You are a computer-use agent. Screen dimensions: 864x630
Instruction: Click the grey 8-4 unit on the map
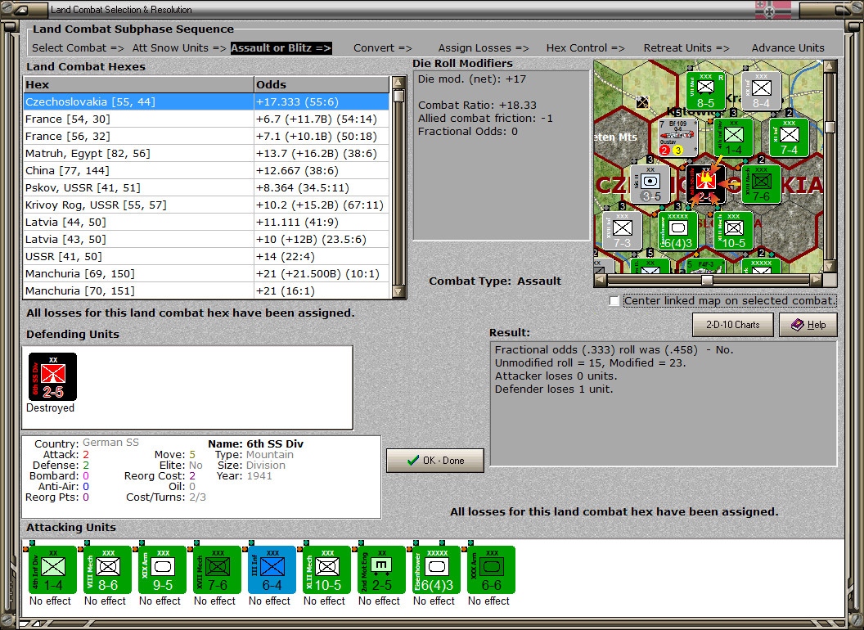762,91
